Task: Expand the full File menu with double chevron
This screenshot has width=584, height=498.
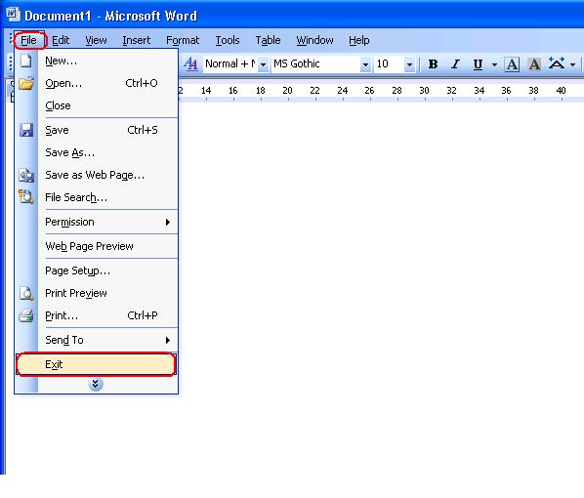Action: 96,384
